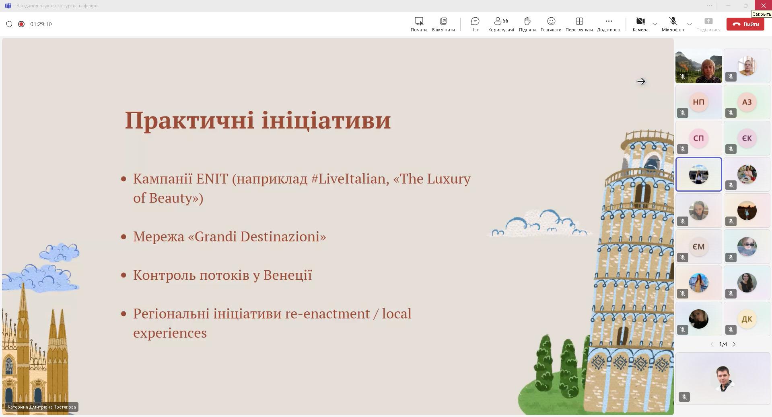Click the bullet Контроль потоків у Венеції
This screenshot has height=417, width=772.
click(222, 275)
